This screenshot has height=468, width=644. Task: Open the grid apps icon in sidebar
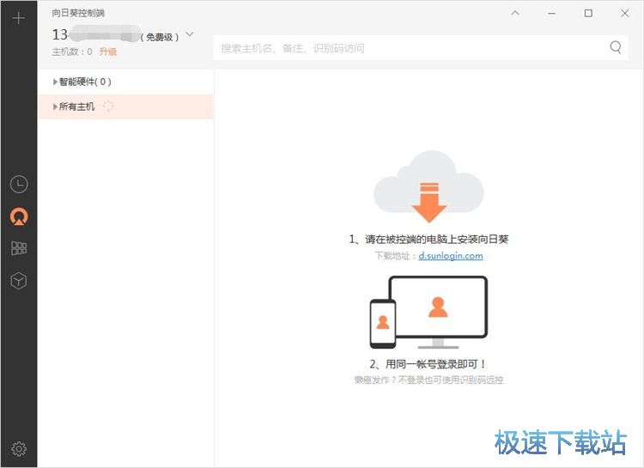[x=19, y=248]
